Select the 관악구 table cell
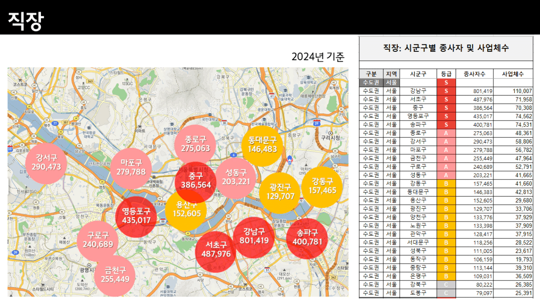The image size is (540, 303). point(418,234)
